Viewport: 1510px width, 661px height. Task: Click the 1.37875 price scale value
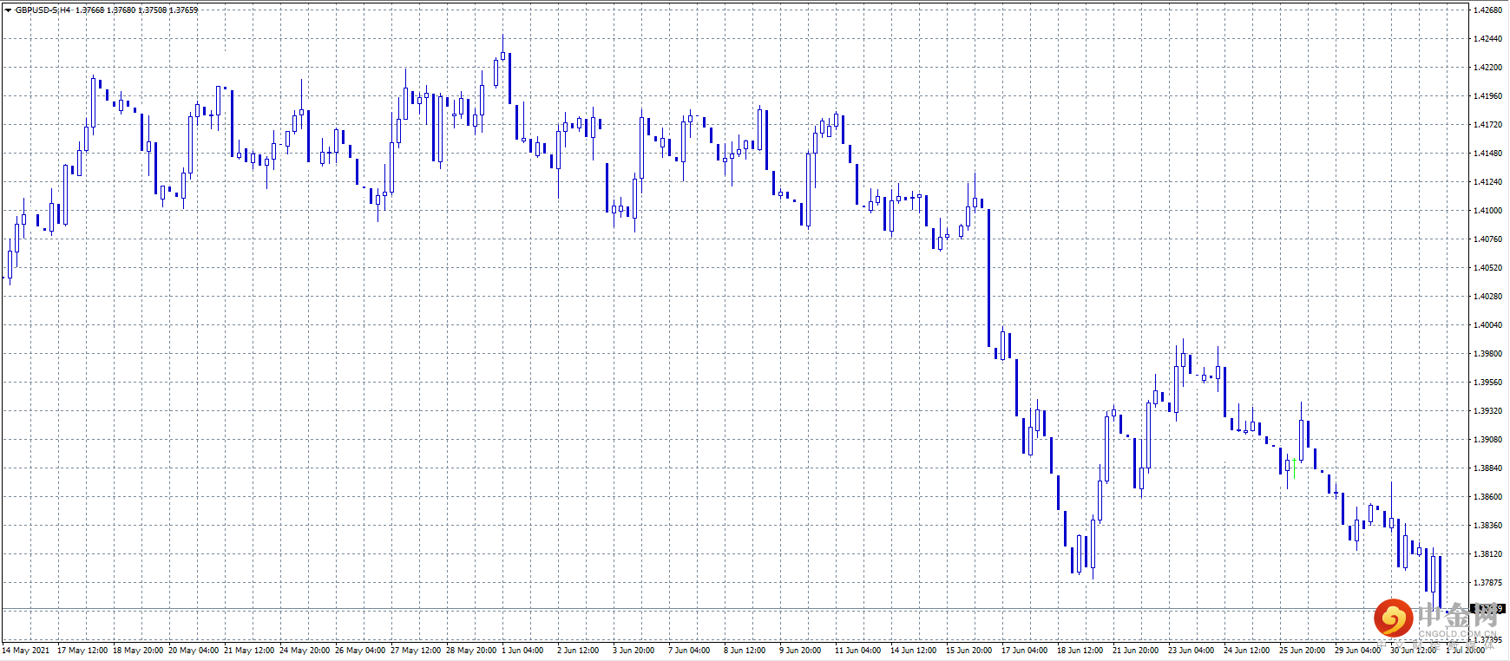[1487, 583]
